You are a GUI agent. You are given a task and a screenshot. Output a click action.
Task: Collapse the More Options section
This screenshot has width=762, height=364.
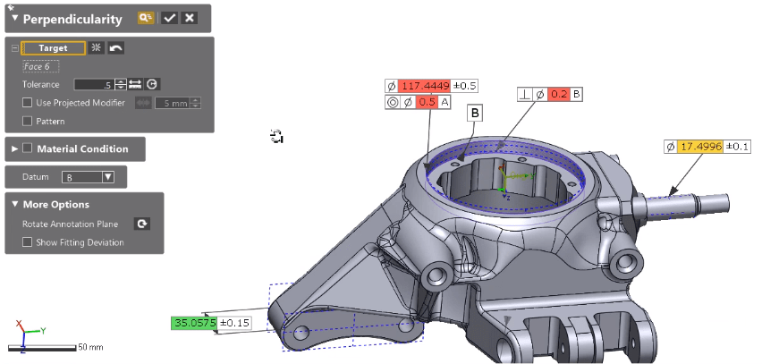pos(13,205)
